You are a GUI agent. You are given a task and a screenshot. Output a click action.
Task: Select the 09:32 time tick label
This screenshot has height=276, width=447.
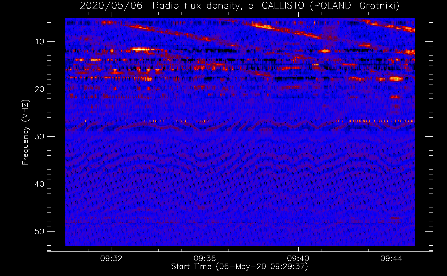[111, 259]
